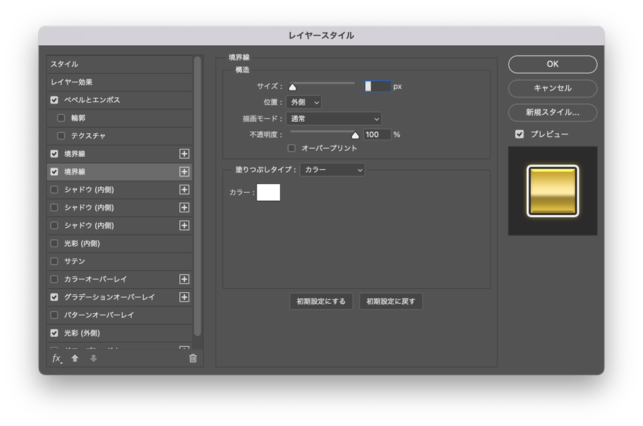643x426 pixels.
Task: Select 光彩 (外側) effect in list
Action: [x=82, y=333]
